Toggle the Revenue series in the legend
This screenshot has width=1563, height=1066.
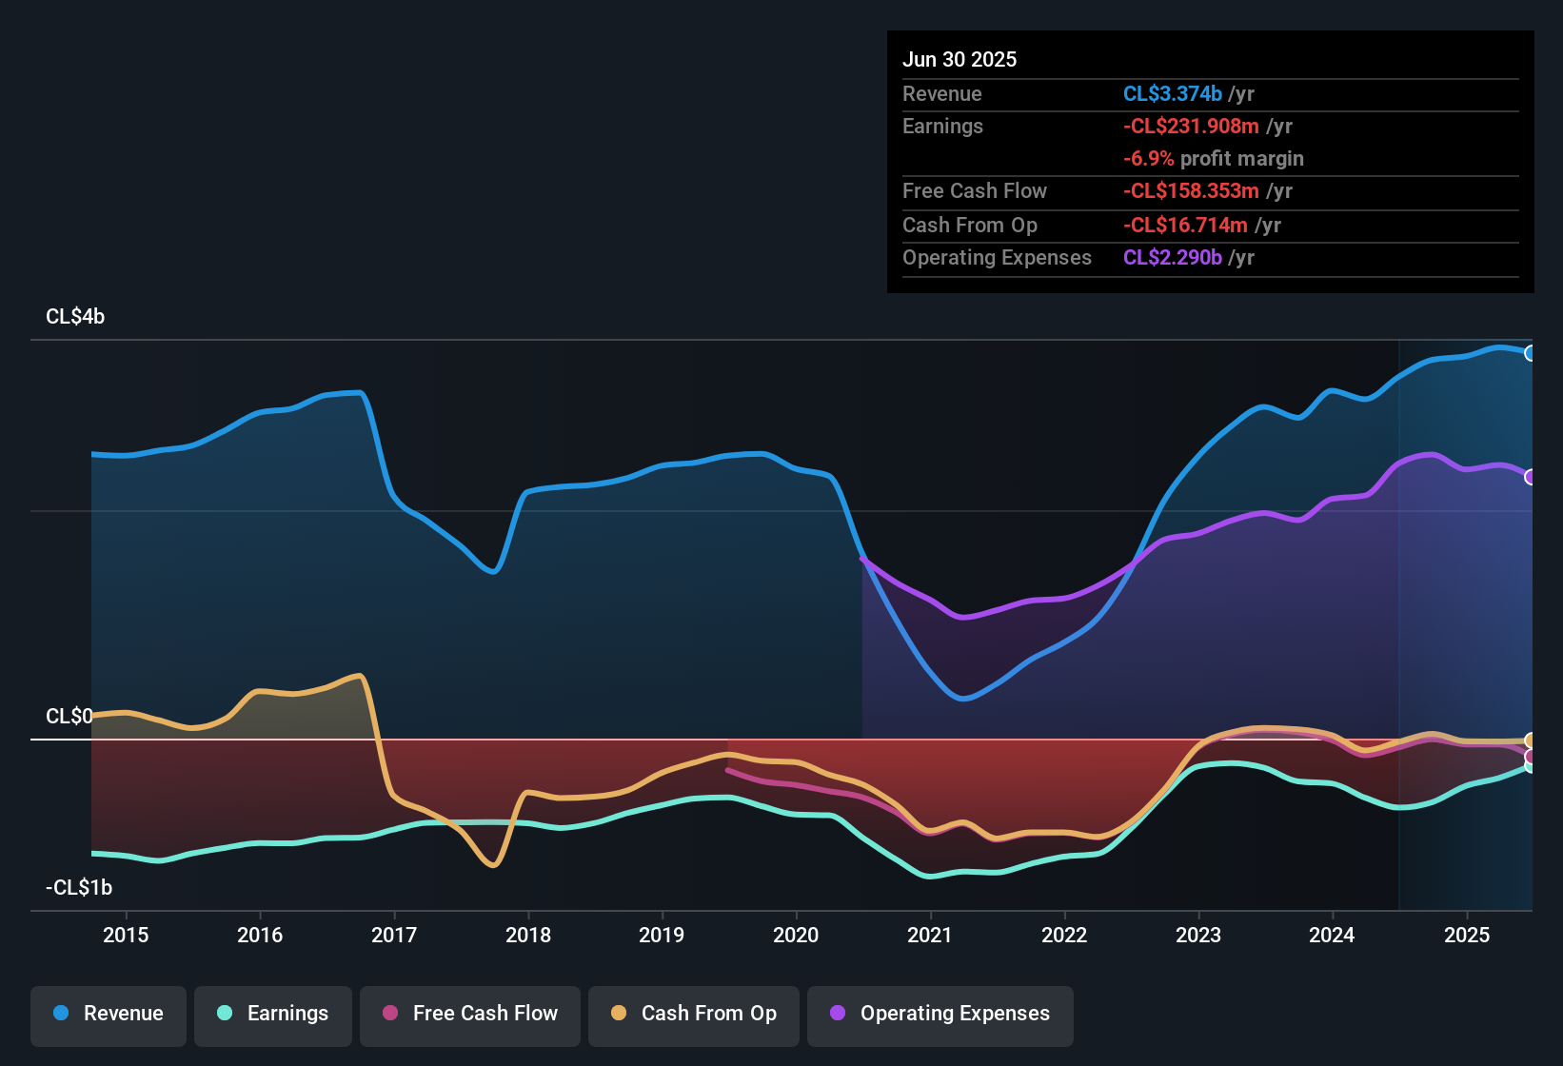point(109,1014)
